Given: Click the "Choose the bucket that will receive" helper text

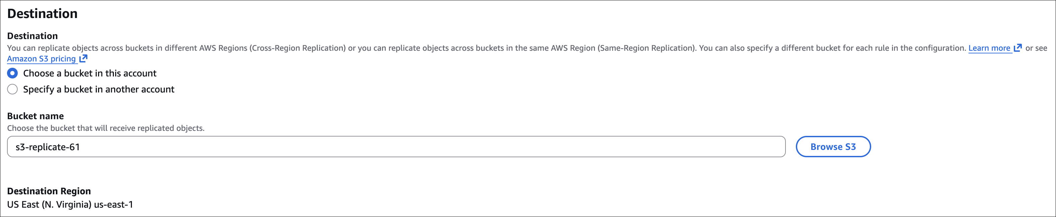Looking at the screenshot, I should [105, 128].
